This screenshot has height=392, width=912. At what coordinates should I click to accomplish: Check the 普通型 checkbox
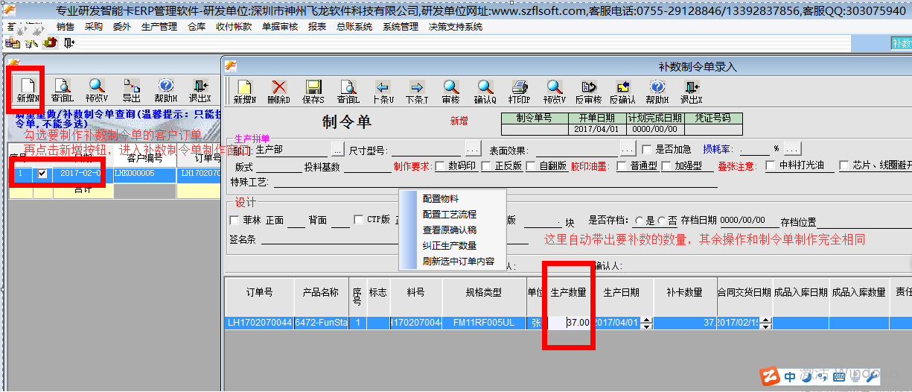[622, 166]
